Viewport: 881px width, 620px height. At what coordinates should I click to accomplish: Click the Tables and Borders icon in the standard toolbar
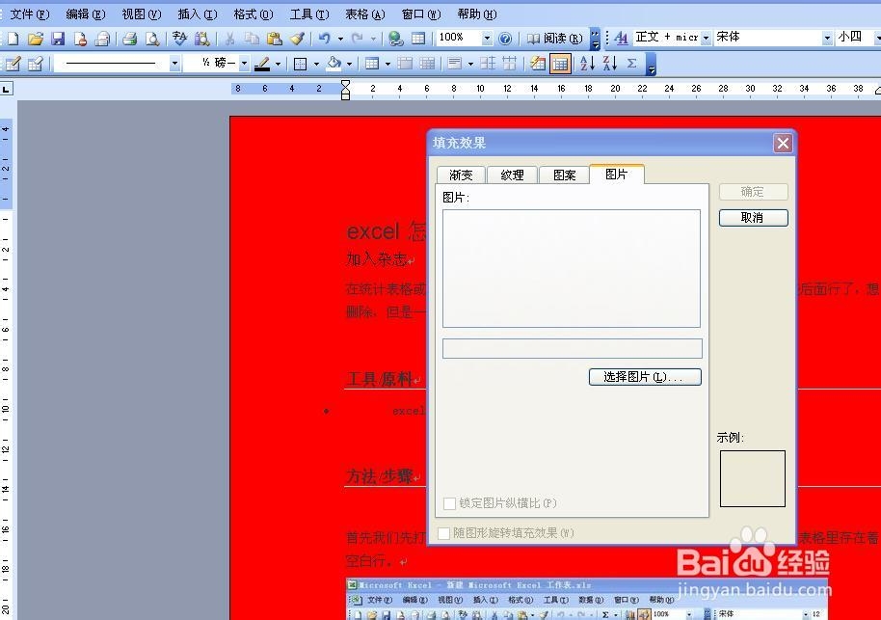pos(418,39)
